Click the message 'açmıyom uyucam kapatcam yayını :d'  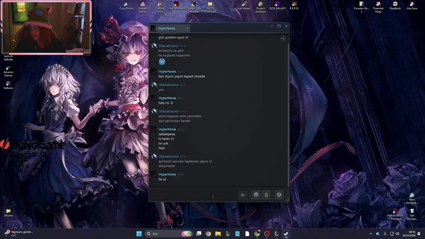pyautogui.click(x=185, y=161)
